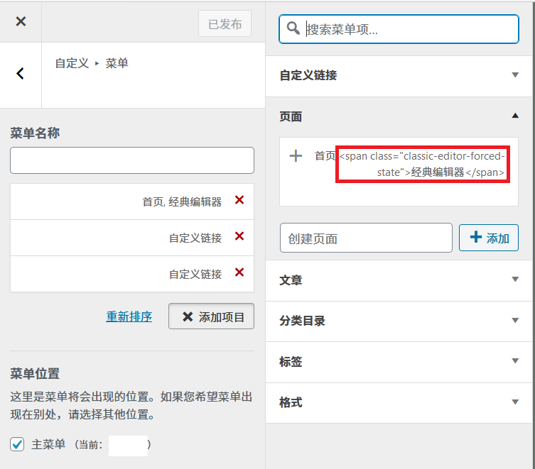535x469 pixels.
Task: Remove the 首页, 经典编辑器 menu item
Action: 239,200
